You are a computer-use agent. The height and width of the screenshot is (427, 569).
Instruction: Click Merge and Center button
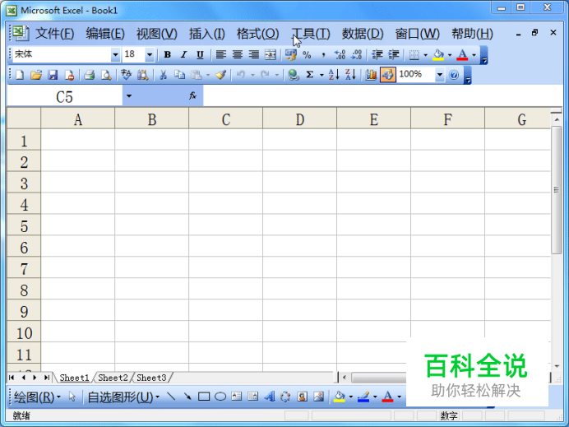point(271,55)
